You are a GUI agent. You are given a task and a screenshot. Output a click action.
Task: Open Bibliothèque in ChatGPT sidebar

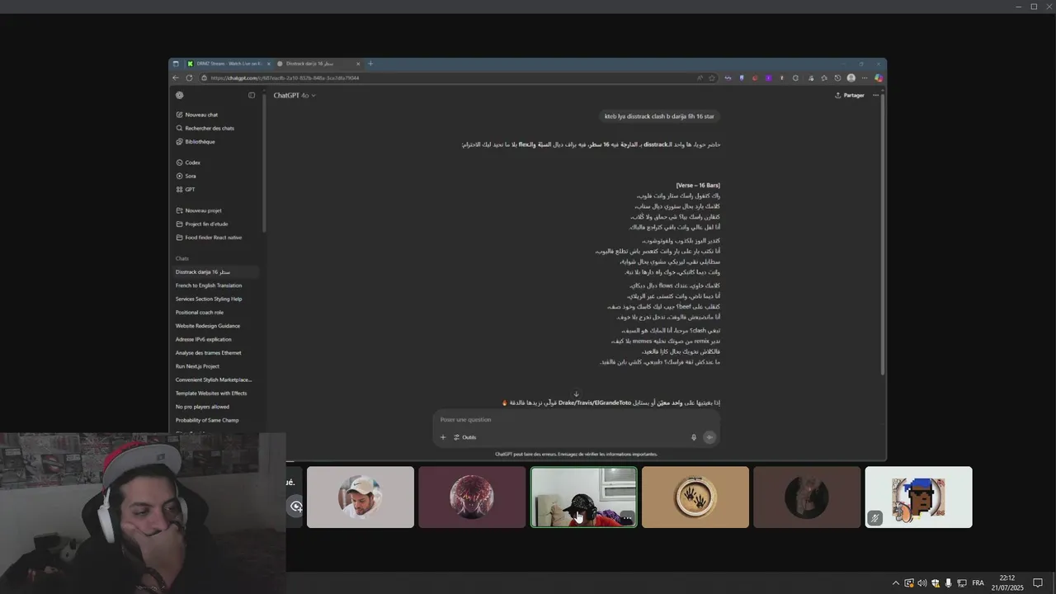[x=196, y=142]
